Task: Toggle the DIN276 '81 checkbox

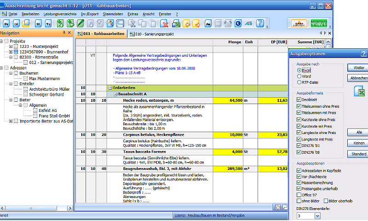Action: point(299,145)
